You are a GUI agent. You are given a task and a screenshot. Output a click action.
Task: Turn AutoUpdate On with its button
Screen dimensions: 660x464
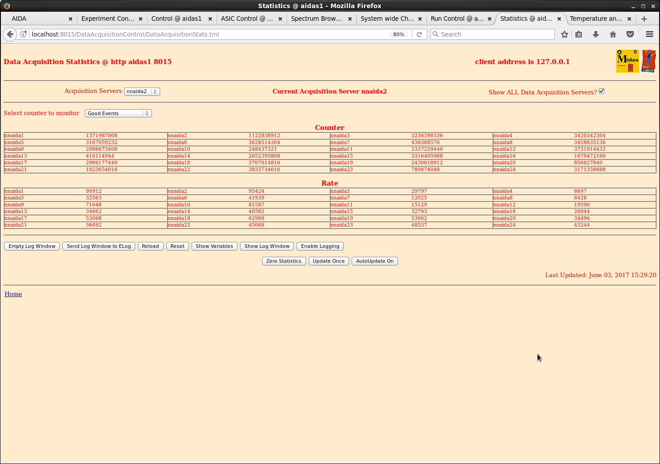click(375, 261)
